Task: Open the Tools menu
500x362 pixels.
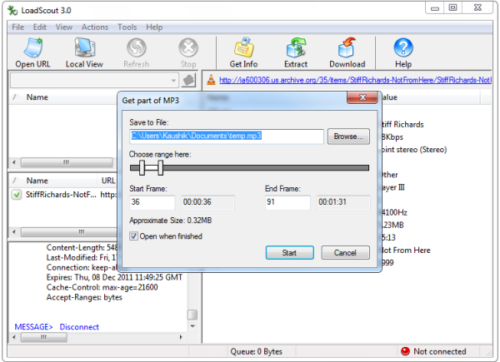Action: pyautogui.click(x=127, y=27)
